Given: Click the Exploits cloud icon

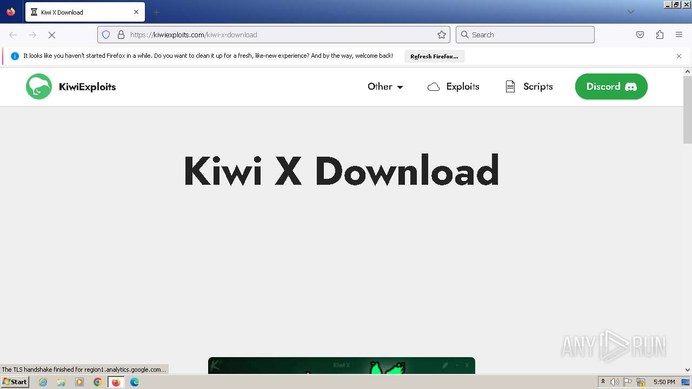Looking at the screenshot, I should point(434,87).
